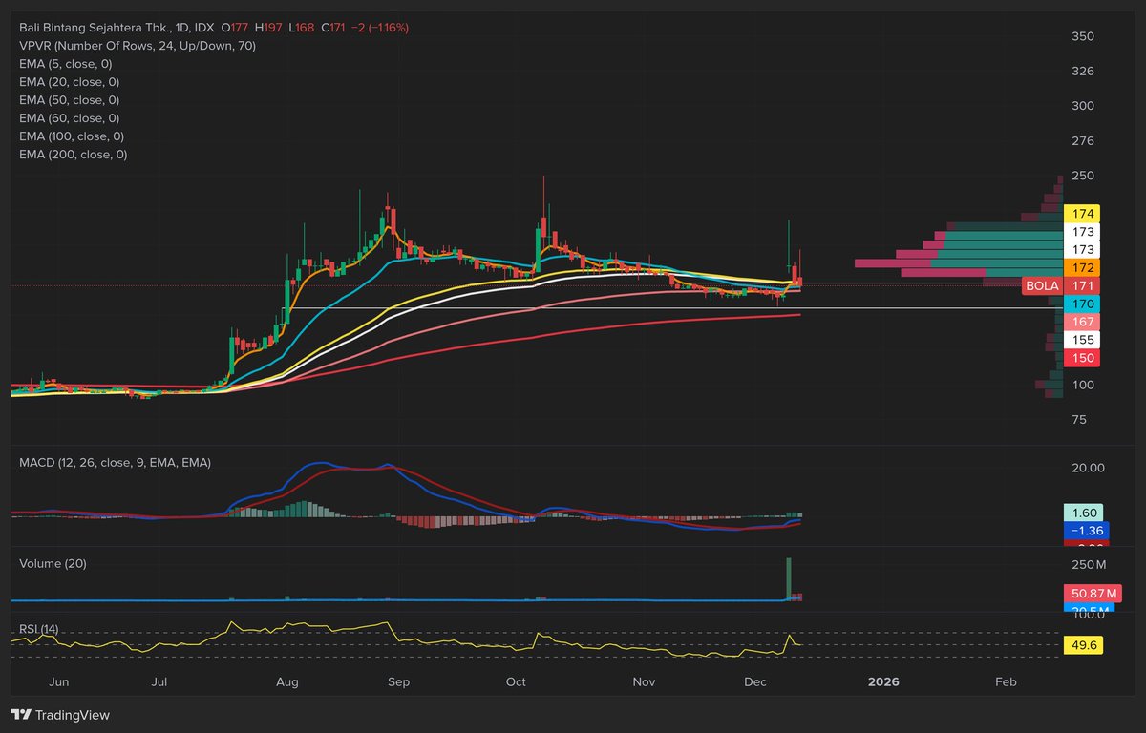Click the yellow 49.6 RSI value label

click(1082, 646)
